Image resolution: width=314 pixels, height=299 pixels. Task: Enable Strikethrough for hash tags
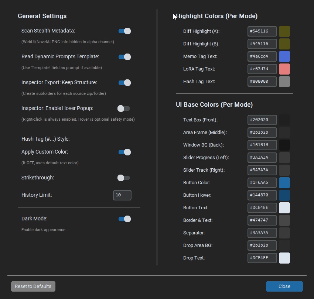click(x=123, y=178)
